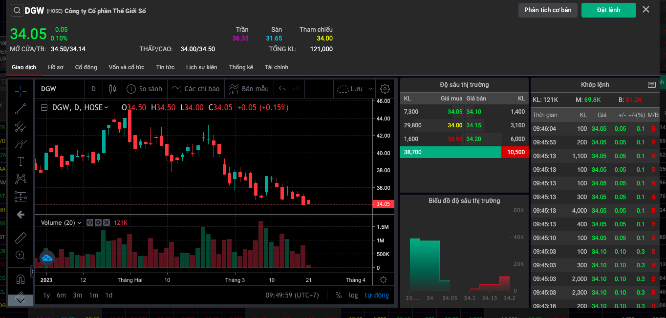The height and width of the screenshot is (318, 666).
Task: Select the brush drawing tool
Action: 21,144
